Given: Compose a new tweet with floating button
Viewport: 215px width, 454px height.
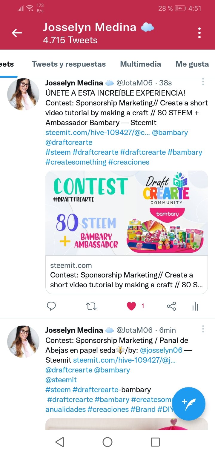Looking at the screenshot, I should [189, 404].
